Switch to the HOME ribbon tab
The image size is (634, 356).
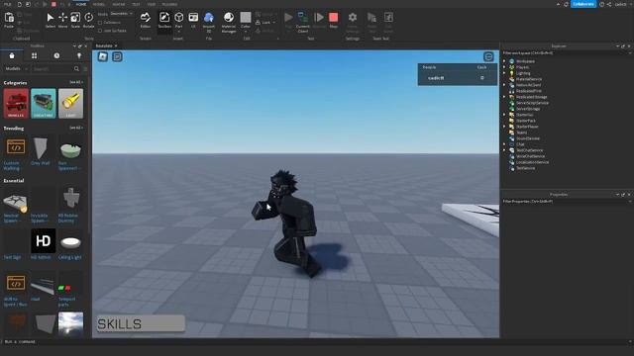81,4
